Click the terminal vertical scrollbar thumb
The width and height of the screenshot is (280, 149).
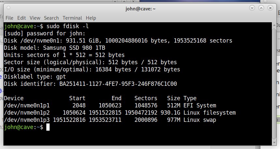(x=274, y=84)
